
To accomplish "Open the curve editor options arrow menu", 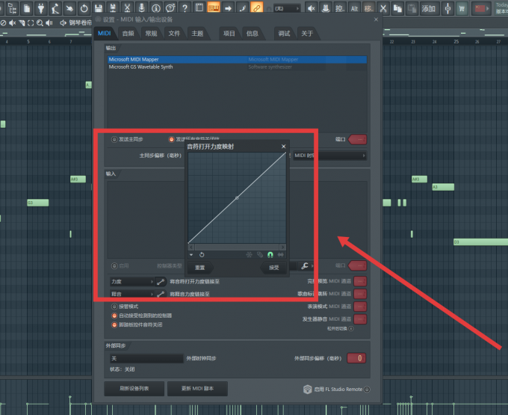I will point(191,255).
